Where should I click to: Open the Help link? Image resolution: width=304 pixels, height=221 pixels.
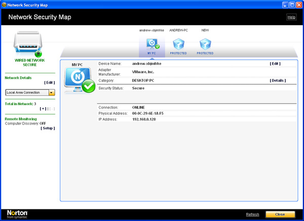click(291, 17)
